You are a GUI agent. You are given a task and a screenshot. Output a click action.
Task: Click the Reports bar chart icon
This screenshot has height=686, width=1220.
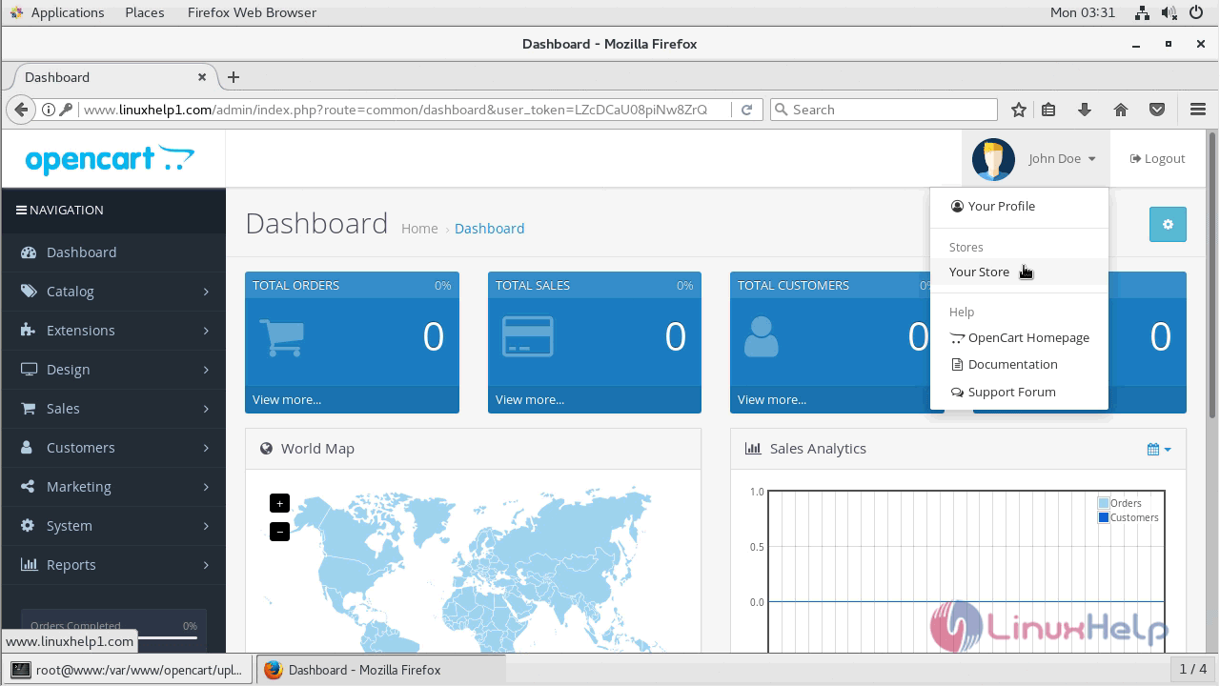pos(29,565)
